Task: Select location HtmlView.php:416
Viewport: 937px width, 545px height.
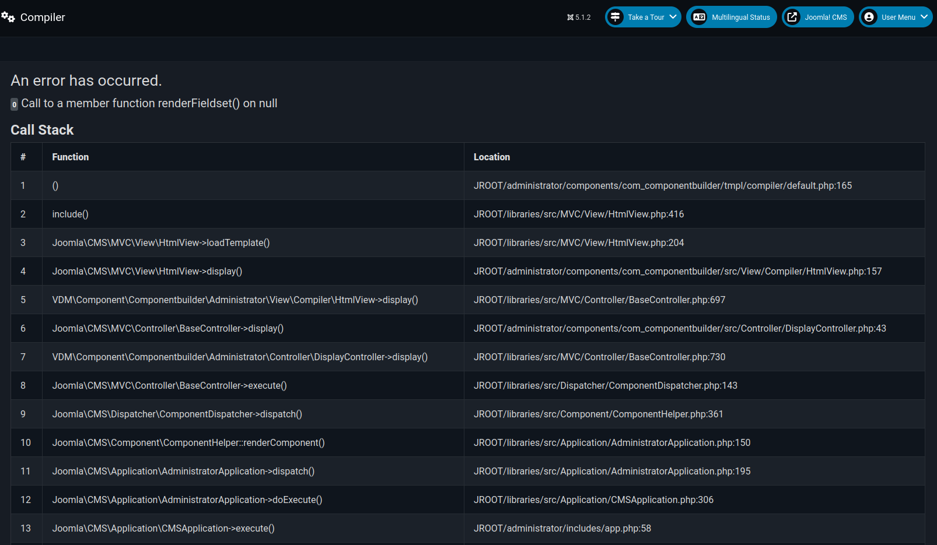Action: (x=579, y=214)
